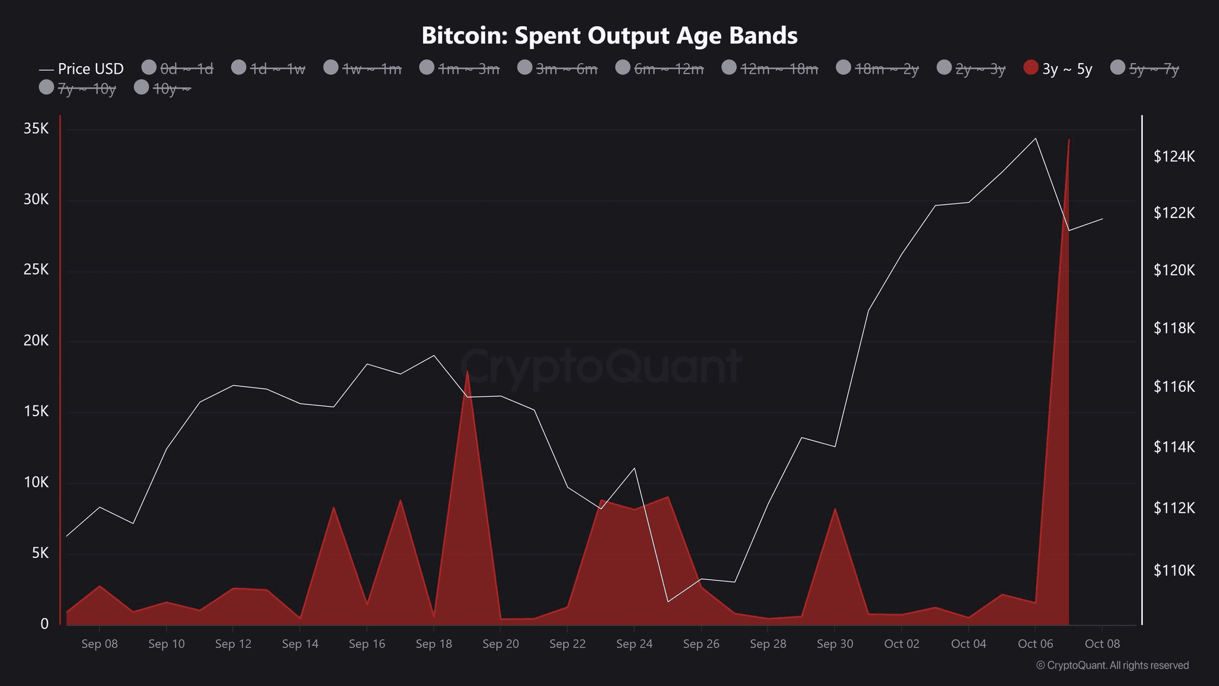The width and height of the screenshot is (1219, 686).
Task: Click the 35K left axis label
Action: point(36,129)
